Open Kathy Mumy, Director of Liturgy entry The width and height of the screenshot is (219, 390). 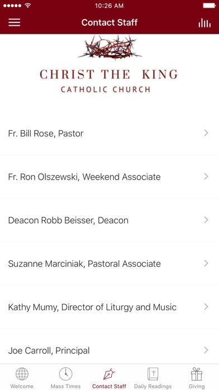(109, 307)
